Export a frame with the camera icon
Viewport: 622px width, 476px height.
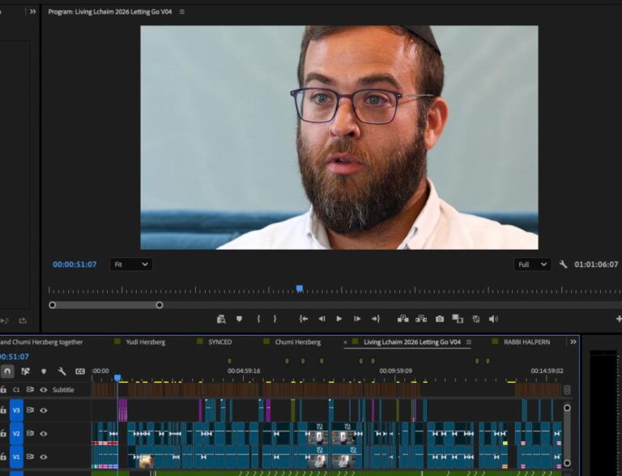tap(440, 319)
